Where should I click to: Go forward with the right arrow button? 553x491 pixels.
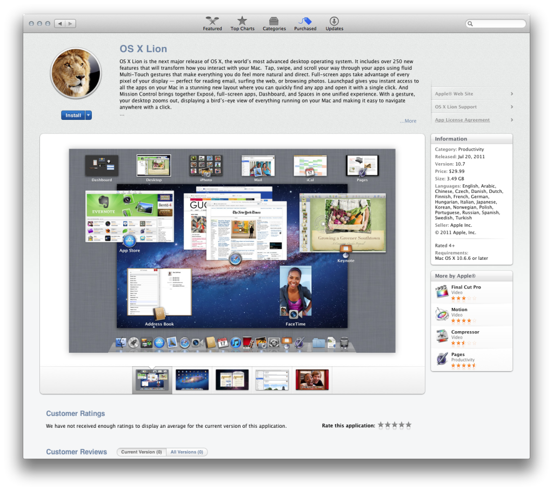tap(70, 24)
